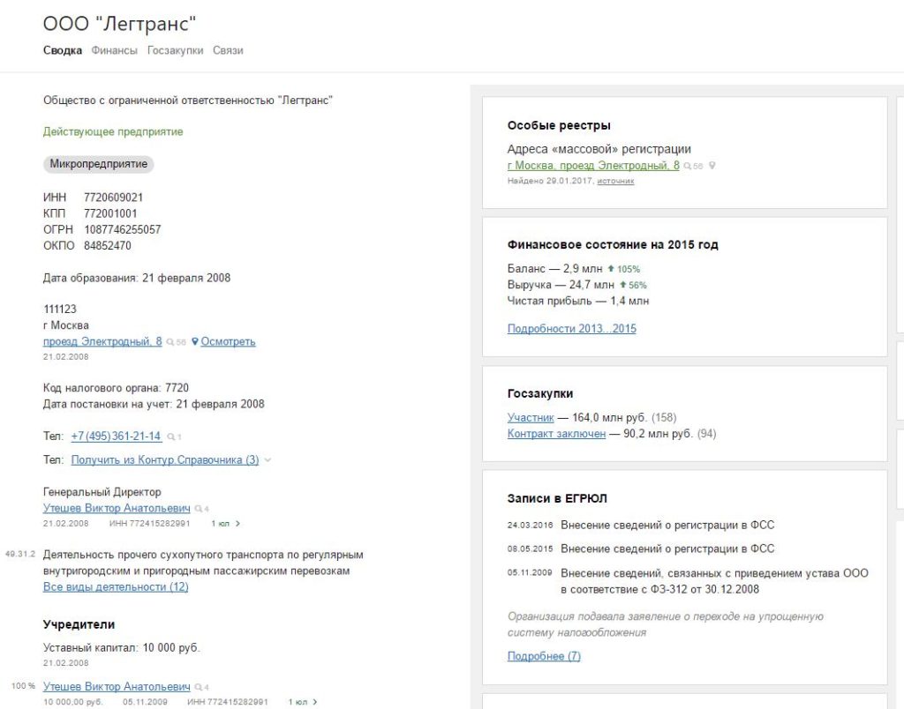The width and height of the screenshot is (904, 709).
Task: Open the Госзакупки tab
Action: pyautogui.click(x=176, y=50)
